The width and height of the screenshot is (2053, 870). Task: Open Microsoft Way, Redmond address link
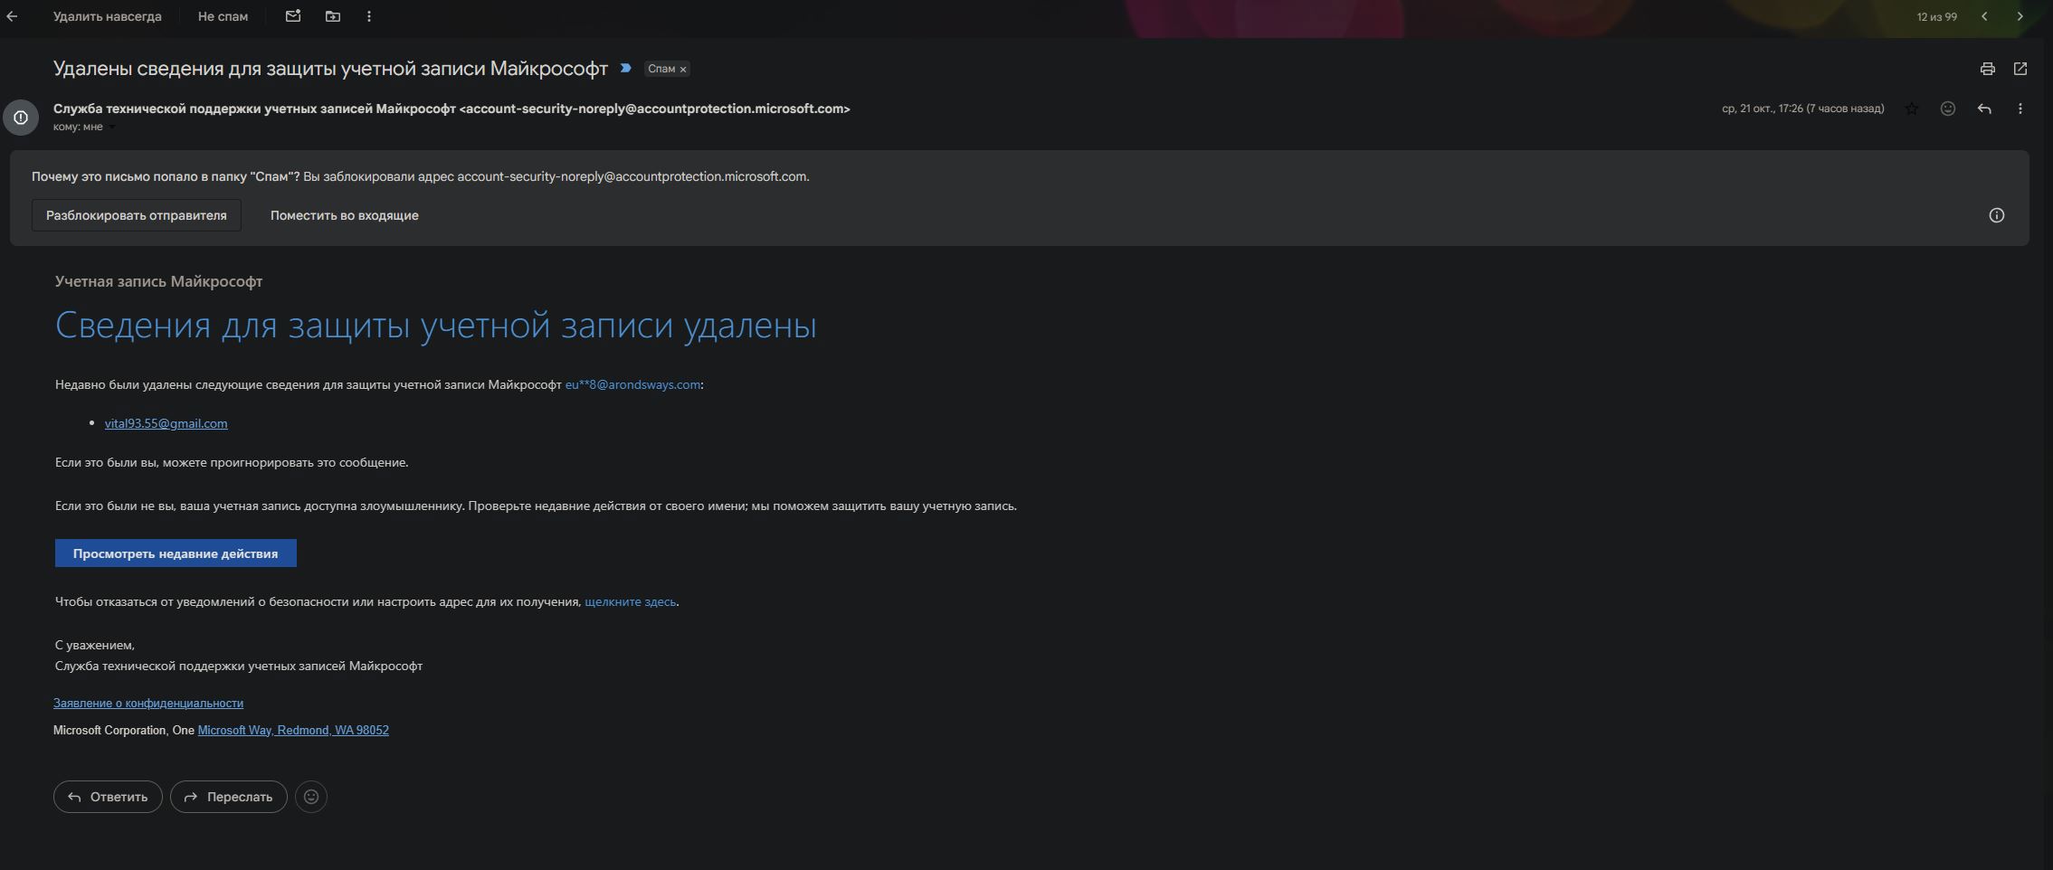[293, 730]
